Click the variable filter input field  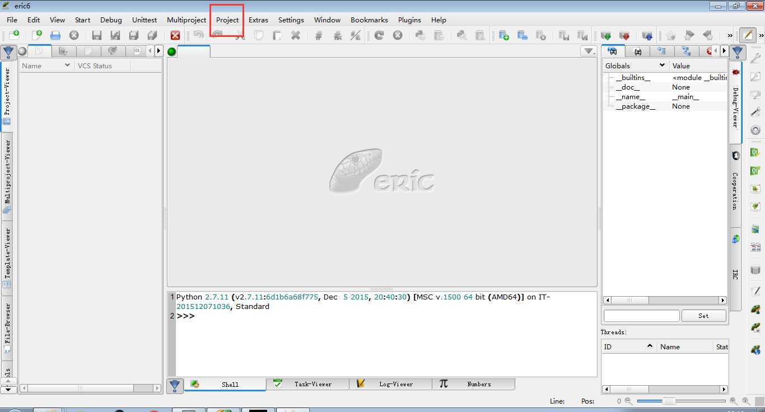641,316
